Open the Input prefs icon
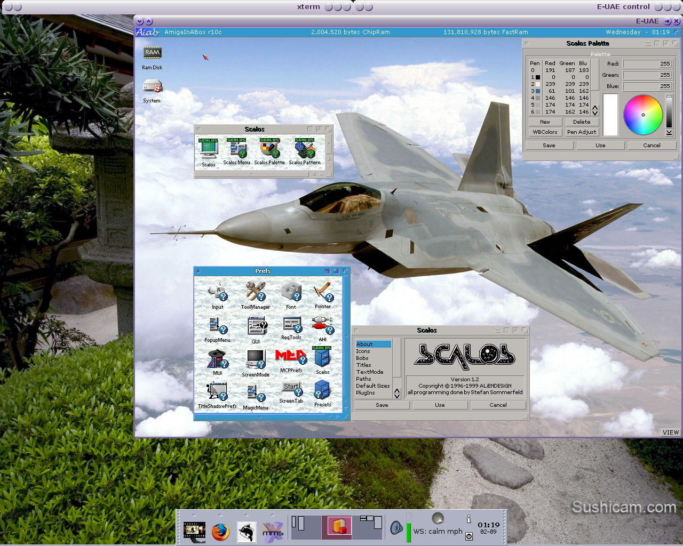The height and width of the screenshot is (546, 683). (218, 291)
